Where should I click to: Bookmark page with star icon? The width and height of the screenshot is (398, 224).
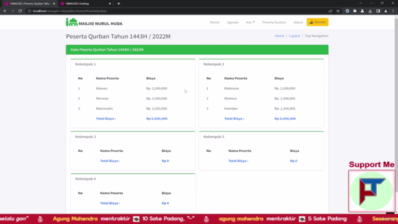338,11
